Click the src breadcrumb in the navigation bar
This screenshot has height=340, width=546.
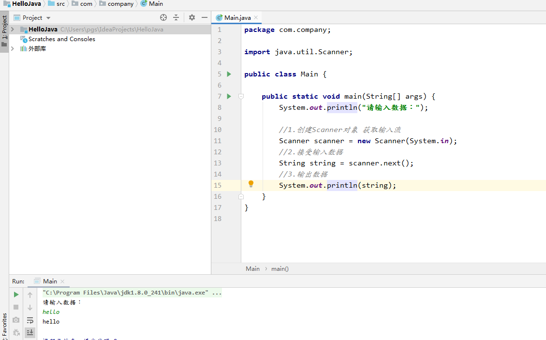pyautogui.click(x=60, y=4)
